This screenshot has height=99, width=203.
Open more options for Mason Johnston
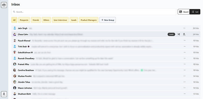pyautogui.click(x=184, y=88)
